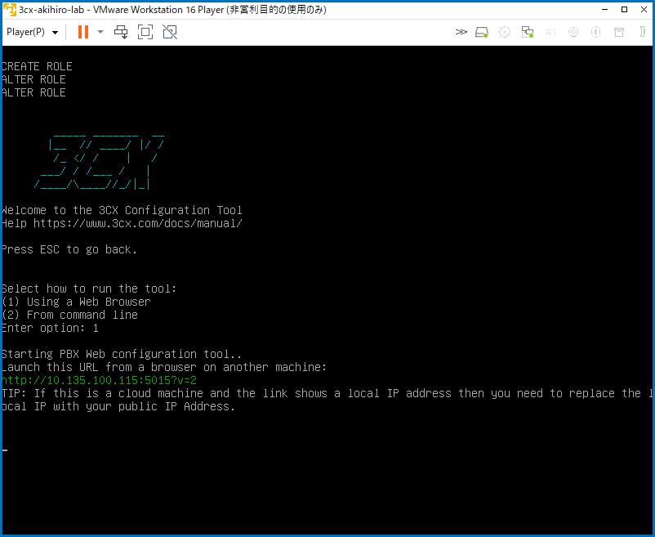The image size is (655, 537).
Task: Click the blinking cursor in the console
Action: 5,450
